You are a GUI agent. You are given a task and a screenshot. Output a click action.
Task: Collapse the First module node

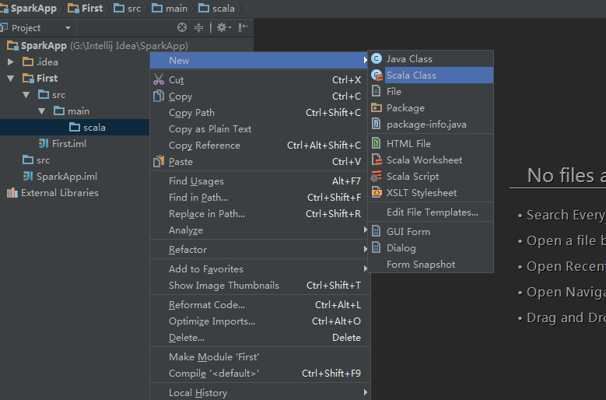pyautogui.click(x=11, y=79)
